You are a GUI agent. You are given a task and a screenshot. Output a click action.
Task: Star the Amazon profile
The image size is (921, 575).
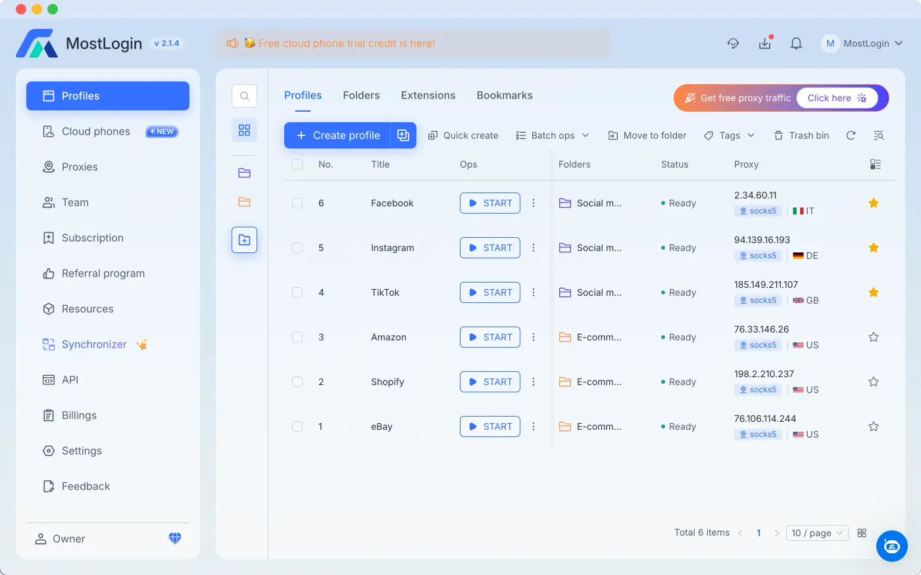coord(874,337)
